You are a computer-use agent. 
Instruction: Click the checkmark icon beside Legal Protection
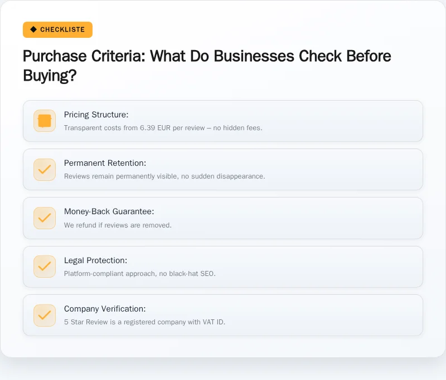point(45,267)
